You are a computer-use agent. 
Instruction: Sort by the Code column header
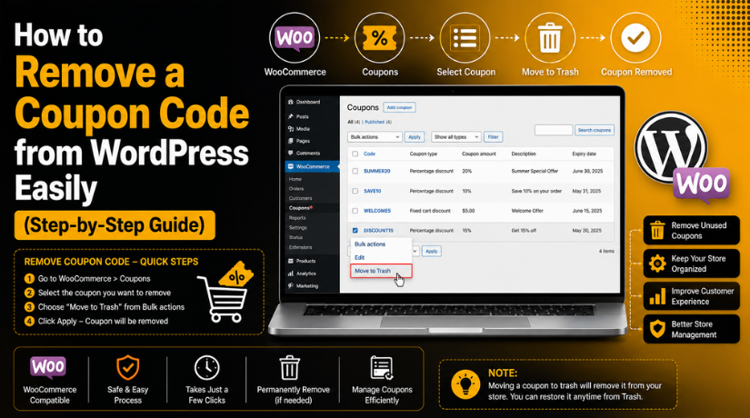point(369,154)
